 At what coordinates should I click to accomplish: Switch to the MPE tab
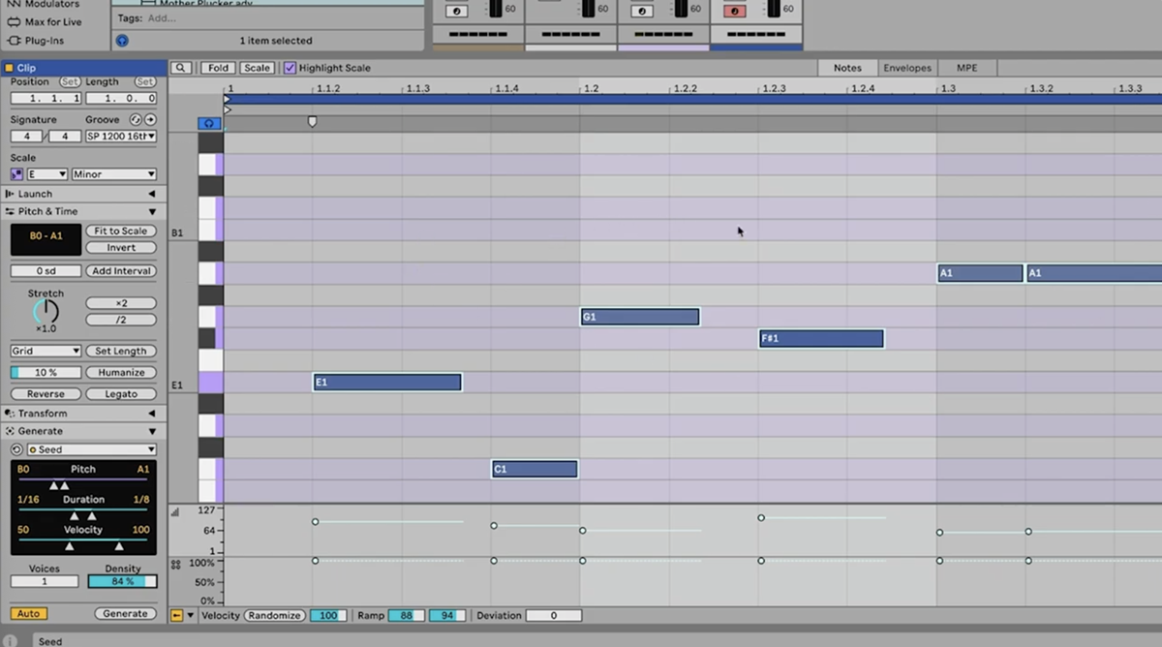[x=966, y=67]
